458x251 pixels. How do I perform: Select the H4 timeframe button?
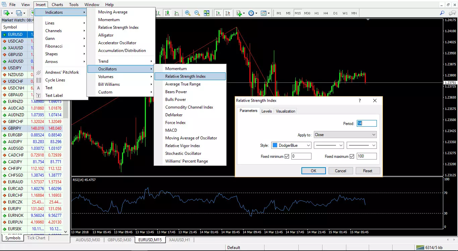326,13
